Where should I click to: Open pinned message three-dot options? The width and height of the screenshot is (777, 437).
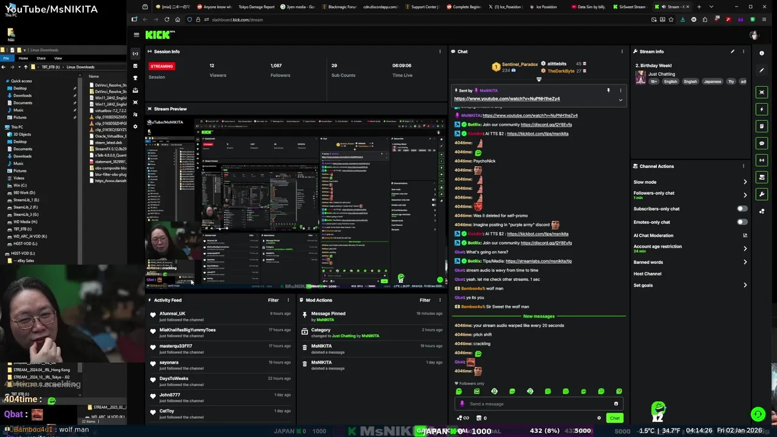620,90
